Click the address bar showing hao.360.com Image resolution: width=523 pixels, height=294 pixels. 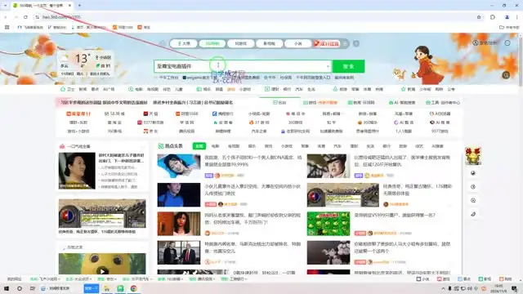[x=253, y=17]
